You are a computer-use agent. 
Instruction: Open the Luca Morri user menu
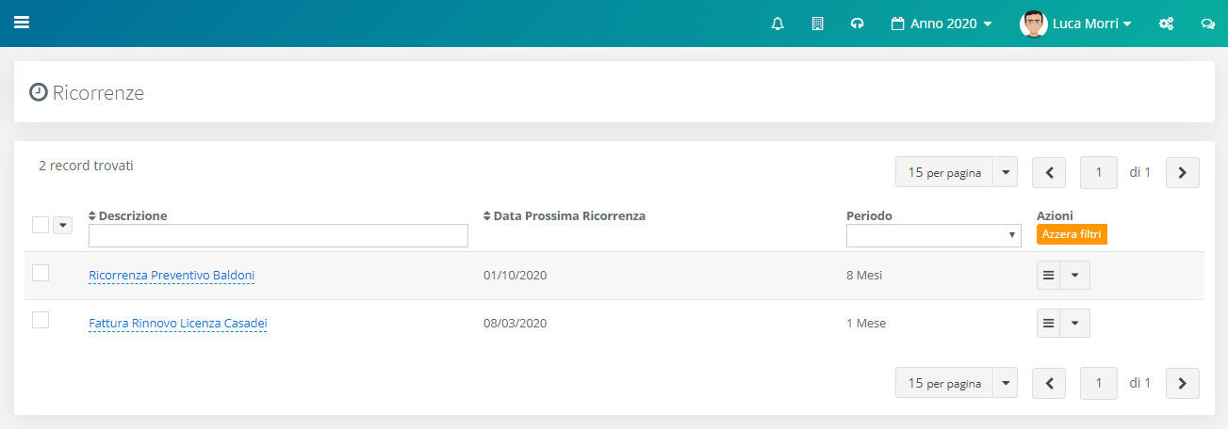(1091, 24)
